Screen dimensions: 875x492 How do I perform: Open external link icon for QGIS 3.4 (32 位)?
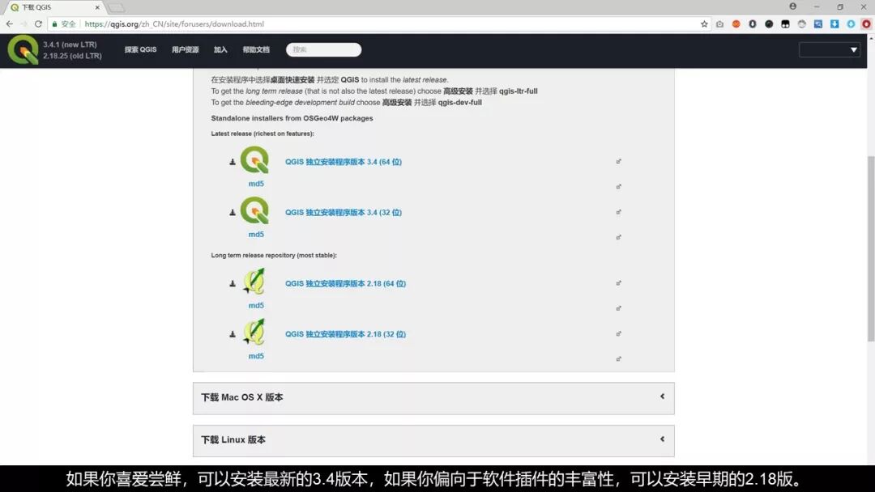click(x=618, y=212)
